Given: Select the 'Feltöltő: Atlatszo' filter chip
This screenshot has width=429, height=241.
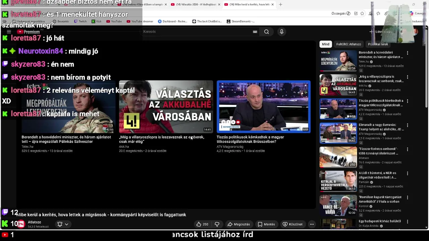Looking at the screenshot, I should point(349,44).
